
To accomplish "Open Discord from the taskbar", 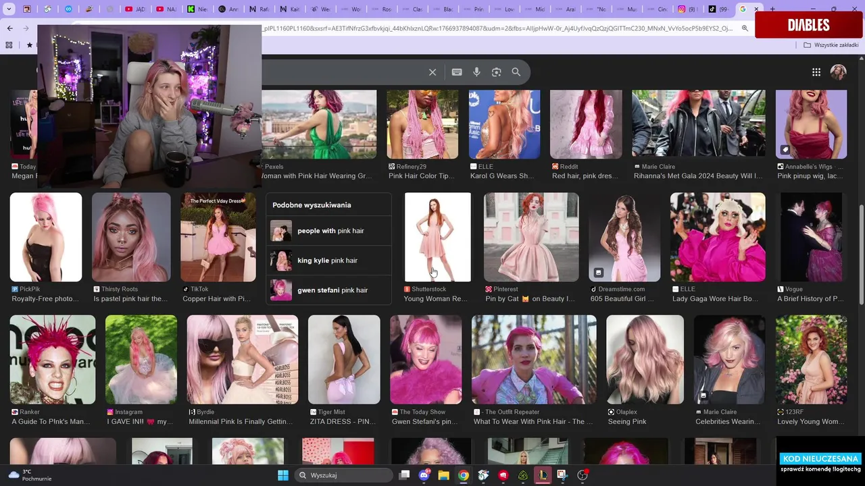I will coord(424,475).
